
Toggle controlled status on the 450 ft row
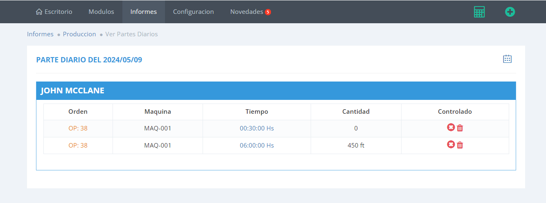click(451, 145)
